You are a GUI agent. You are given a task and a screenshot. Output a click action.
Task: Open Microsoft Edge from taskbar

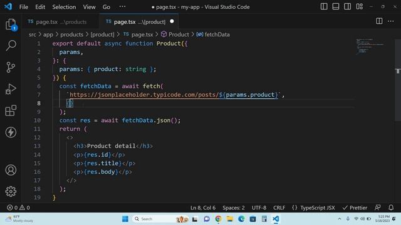tap(241, 219)
